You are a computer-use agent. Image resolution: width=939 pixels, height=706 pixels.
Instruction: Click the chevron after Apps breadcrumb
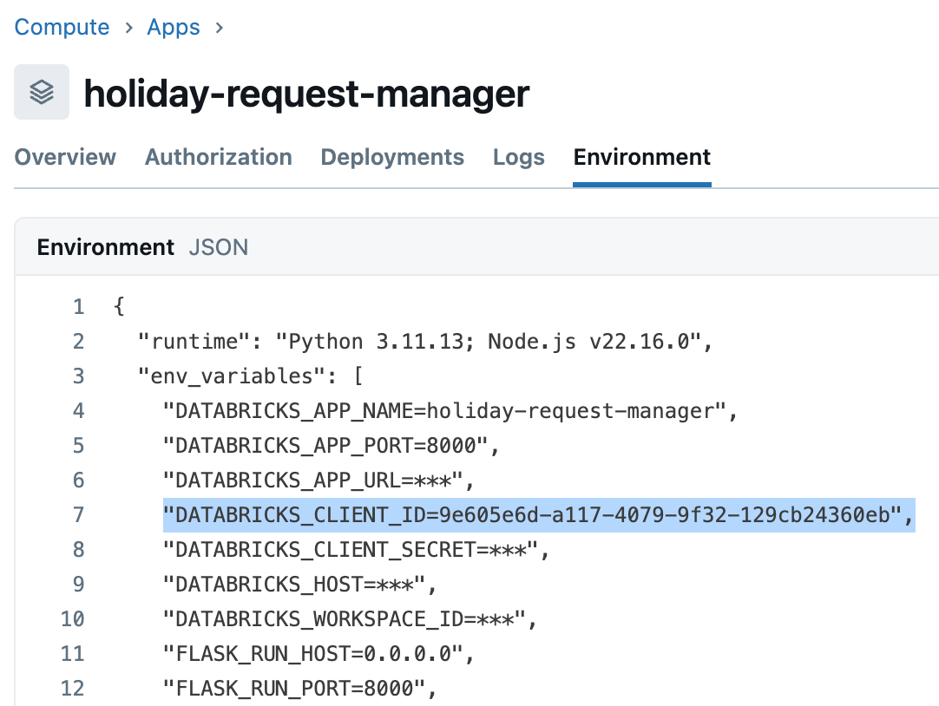220,28
